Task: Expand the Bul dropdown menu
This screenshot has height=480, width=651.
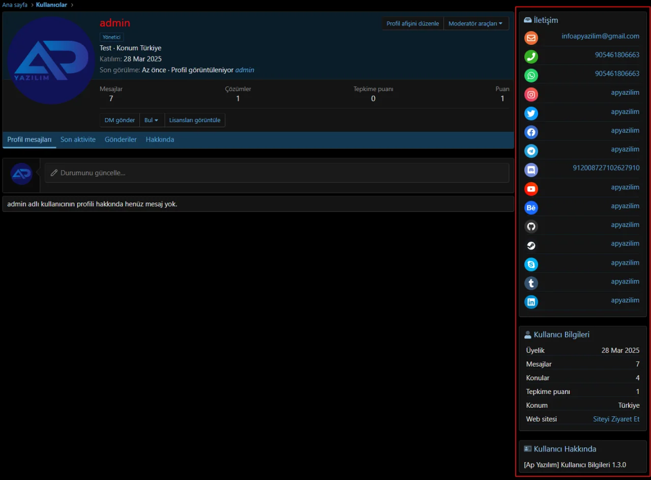Action: pos(152,120)
